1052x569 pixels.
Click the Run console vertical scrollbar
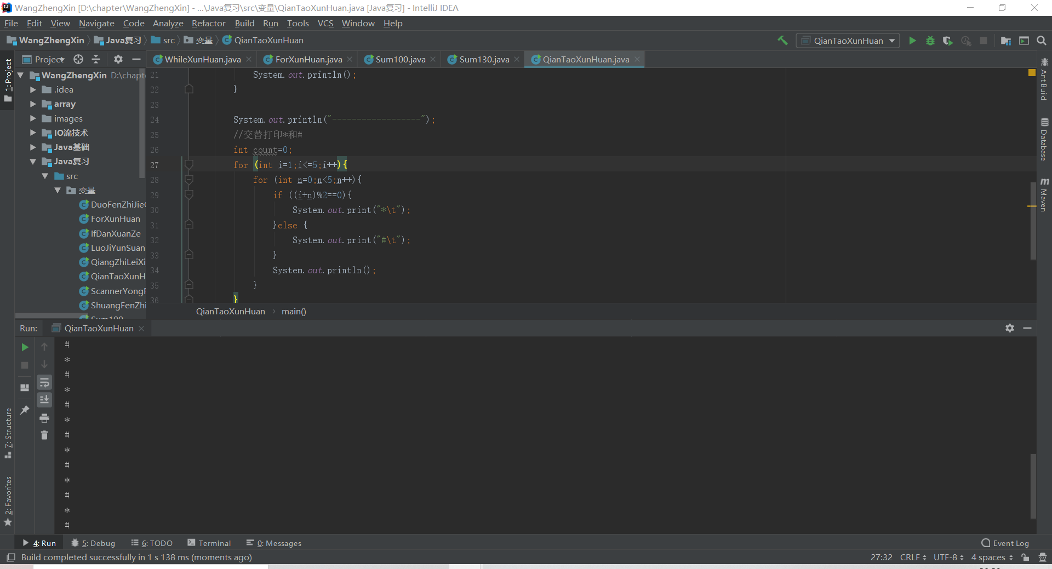click(x=1033, y=486)
